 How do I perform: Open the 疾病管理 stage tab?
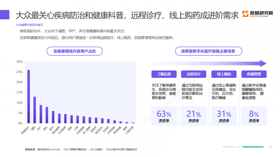[x=254, y=74]
